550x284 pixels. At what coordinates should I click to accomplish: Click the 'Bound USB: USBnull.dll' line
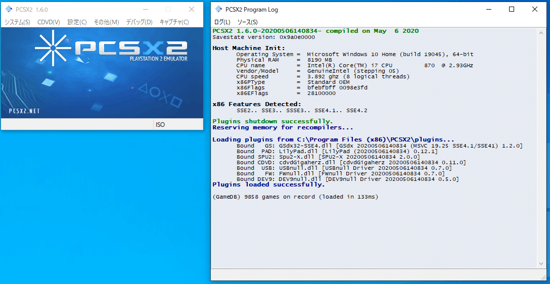click(x=344, y=168)
